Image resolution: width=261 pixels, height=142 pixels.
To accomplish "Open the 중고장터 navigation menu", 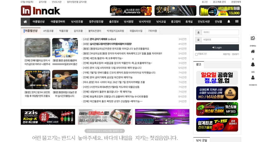I will (176, 22).
